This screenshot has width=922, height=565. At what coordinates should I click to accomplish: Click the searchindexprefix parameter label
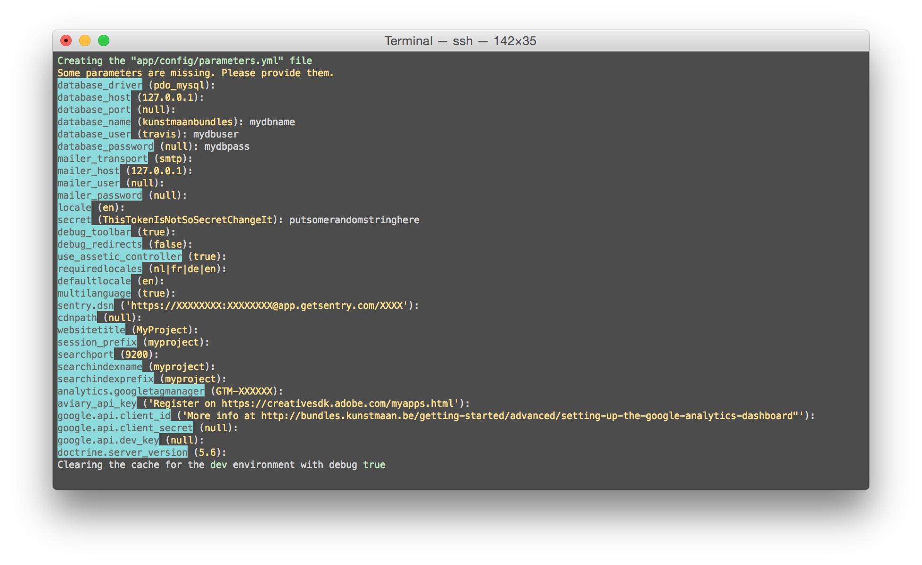pyautogui.click(x=105, y=379)
